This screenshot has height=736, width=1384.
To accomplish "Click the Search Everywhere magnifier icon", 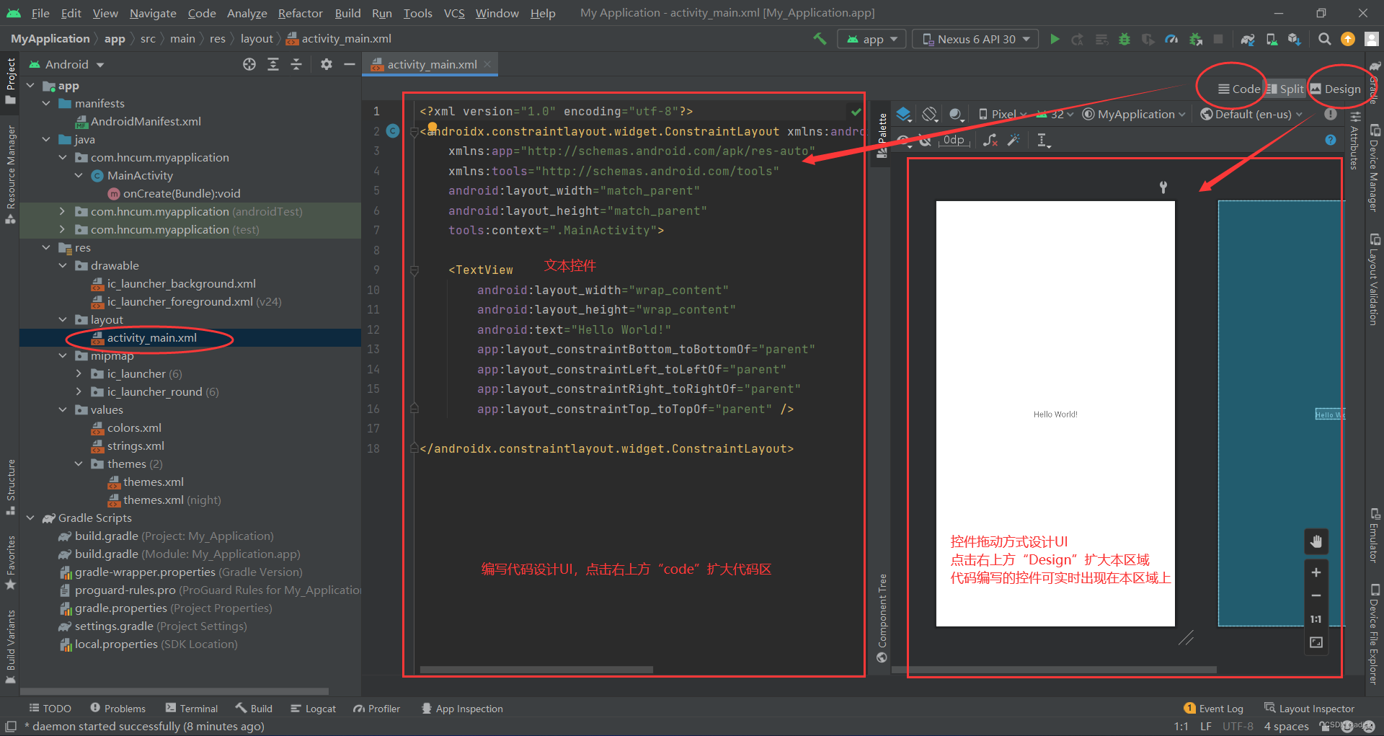I will tap(1324, 39).
